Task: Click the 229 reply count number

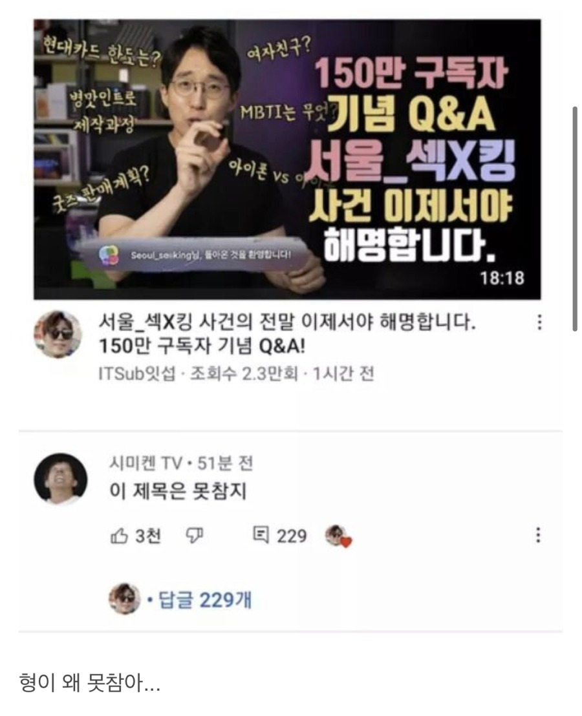Action: coord(292,536)
